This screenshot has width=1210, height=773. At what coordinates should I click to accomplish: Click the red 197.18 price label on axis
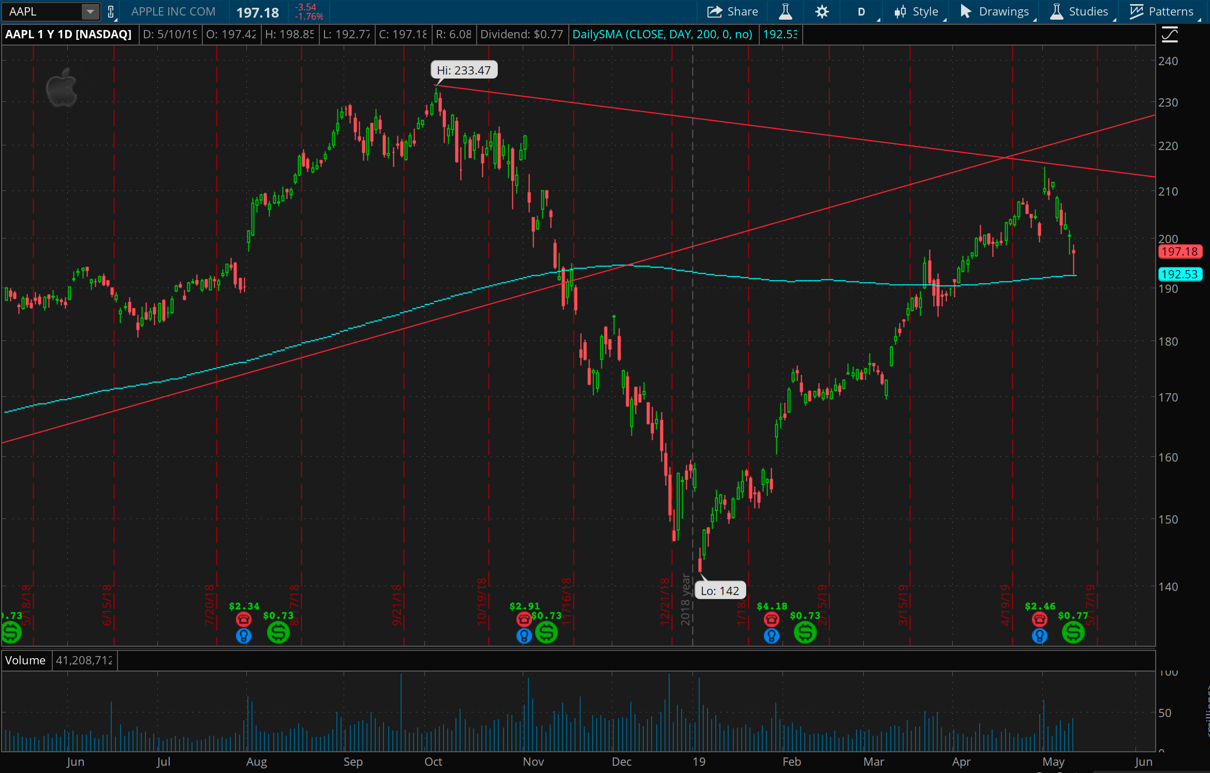(x=1179, y=251)
